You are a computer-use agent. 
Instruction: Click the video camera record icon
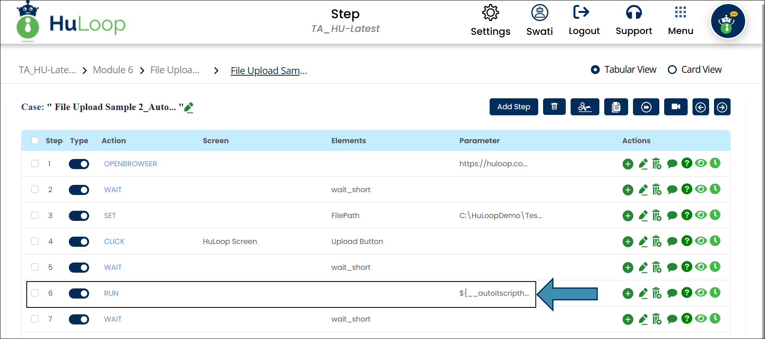[676, 107]
